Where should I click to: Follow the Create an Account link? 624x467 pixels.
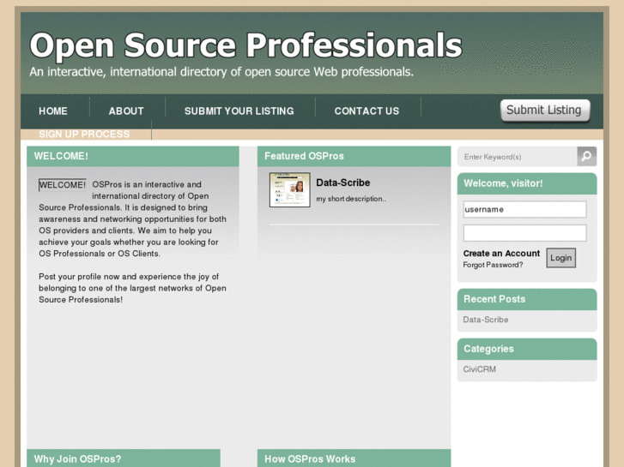click(501, 253)
